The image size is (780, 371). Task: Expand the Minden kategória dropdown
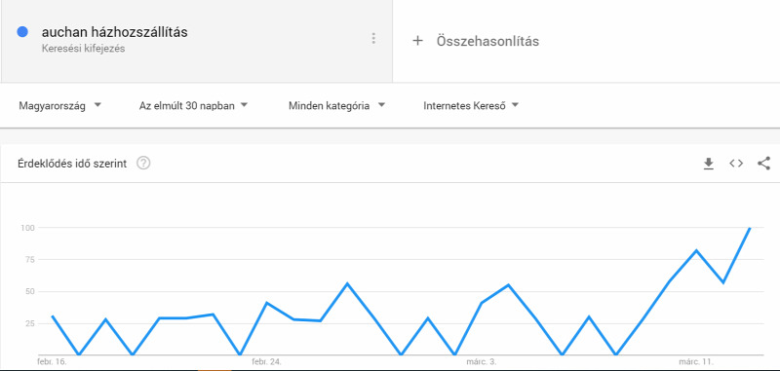pyautogui.click(x=336, y=105)
